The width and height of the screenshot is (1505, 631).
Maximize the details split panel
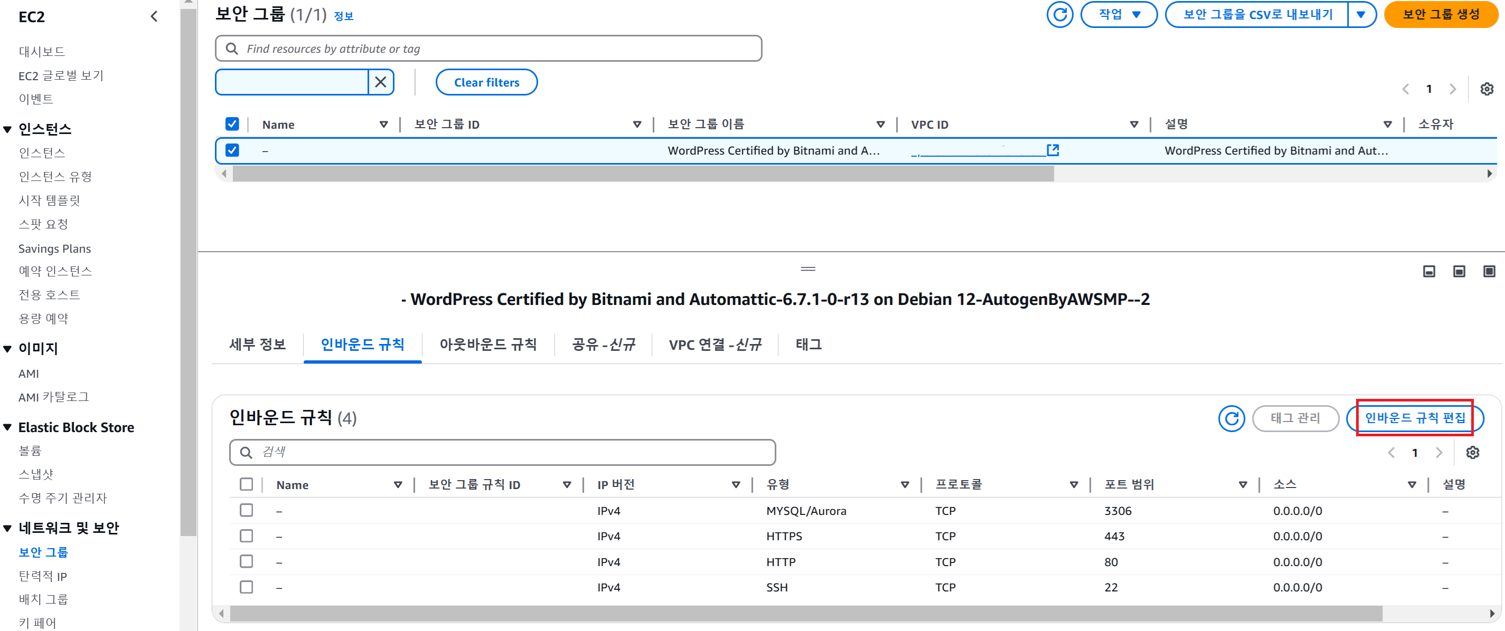(1489, 271)
